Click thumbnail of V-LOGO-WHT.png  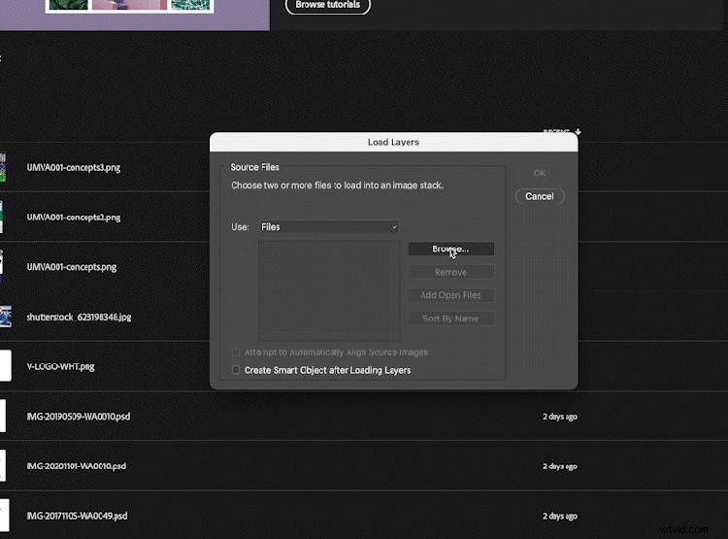[5, 366]
